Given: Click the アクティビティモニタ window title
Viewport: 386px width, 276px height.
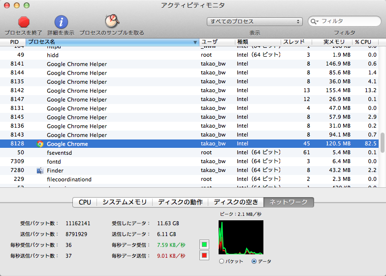Looking at the screenshot, I should click(193, 5).
